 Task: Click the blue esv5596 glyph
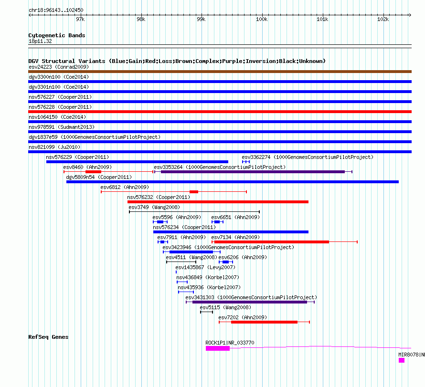[160, 222]
